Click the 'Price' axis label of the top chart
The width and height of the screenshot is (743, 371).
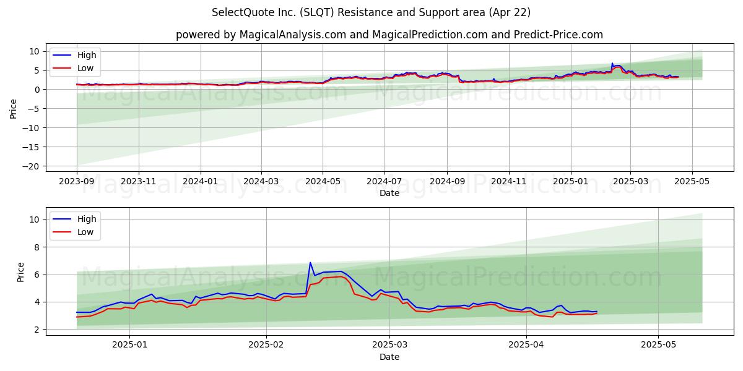tap(14, 108)
